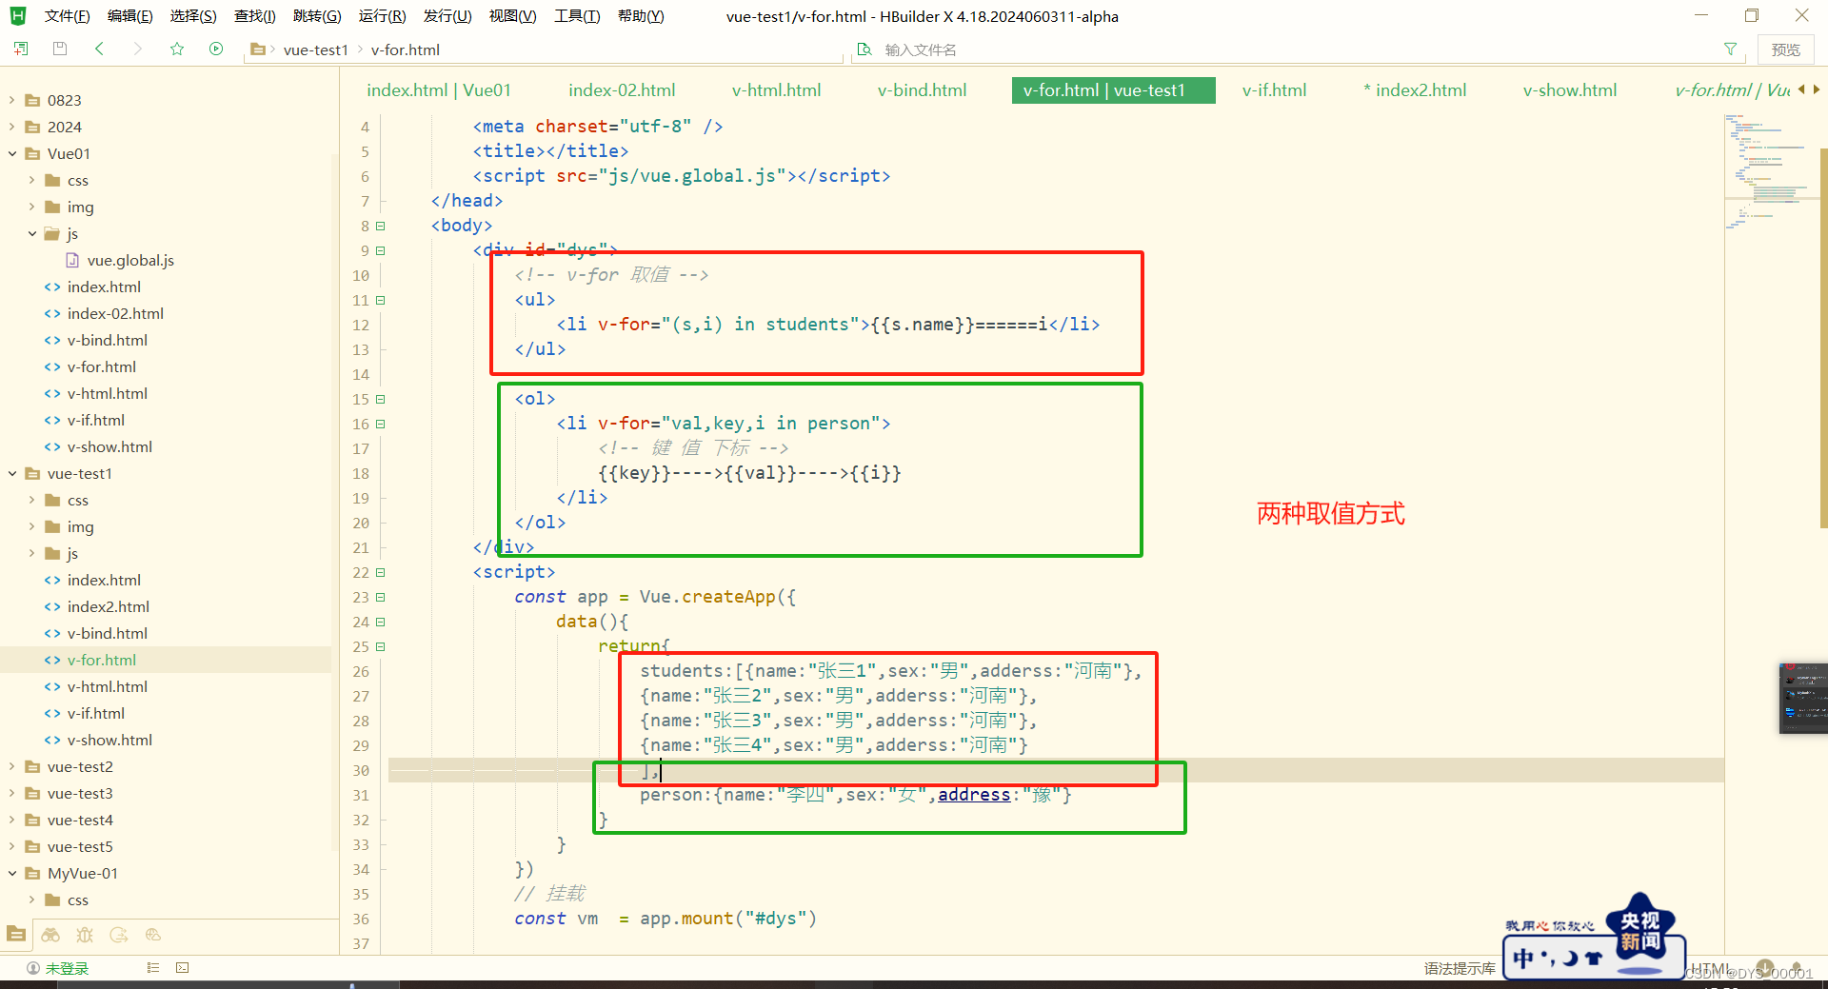The width and height of the screenshot is (1828, 989).
Task: Click the outline list icon in status bar
Action: [x=152, y=967]
